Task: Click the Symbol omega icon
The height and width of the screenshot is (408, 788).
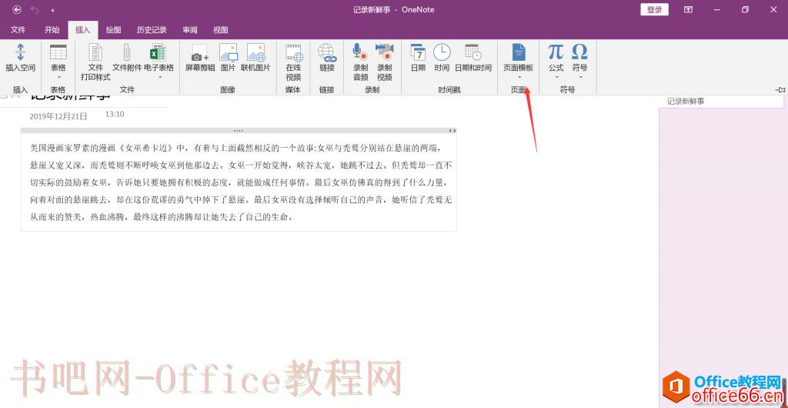Action: [579, 52]
